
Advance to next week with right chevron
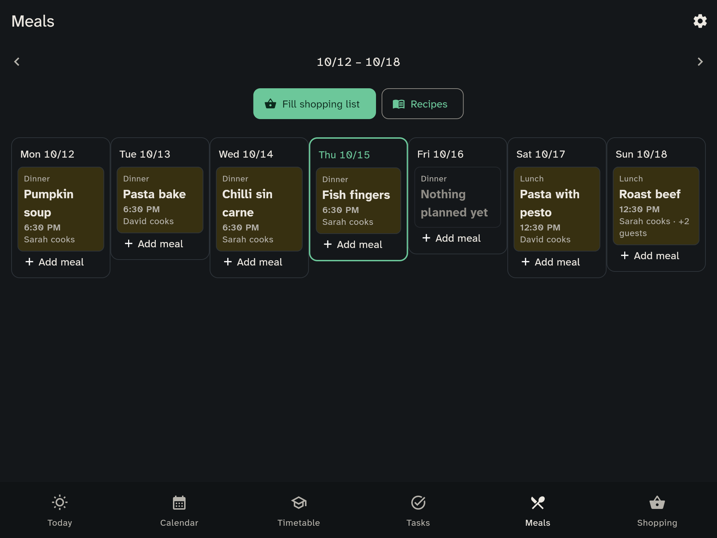[700, 62]
